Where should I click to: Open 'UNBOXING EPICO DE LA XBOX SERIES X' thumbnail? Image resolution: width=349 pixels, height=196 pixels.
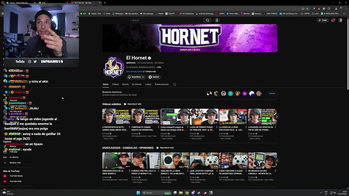pos(117,160)
